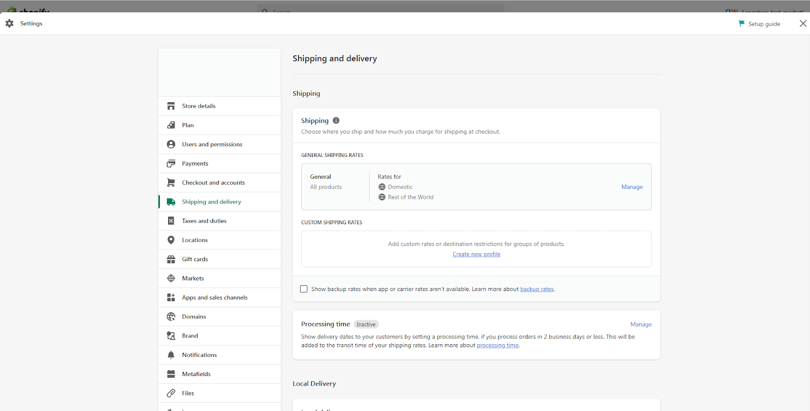Click the General profile name
The height and width of the screenshot is (411, 810).
click(320, 177)
